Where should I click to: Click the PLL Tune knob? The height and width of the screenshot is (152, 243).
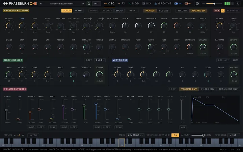(x=22, y=26)
